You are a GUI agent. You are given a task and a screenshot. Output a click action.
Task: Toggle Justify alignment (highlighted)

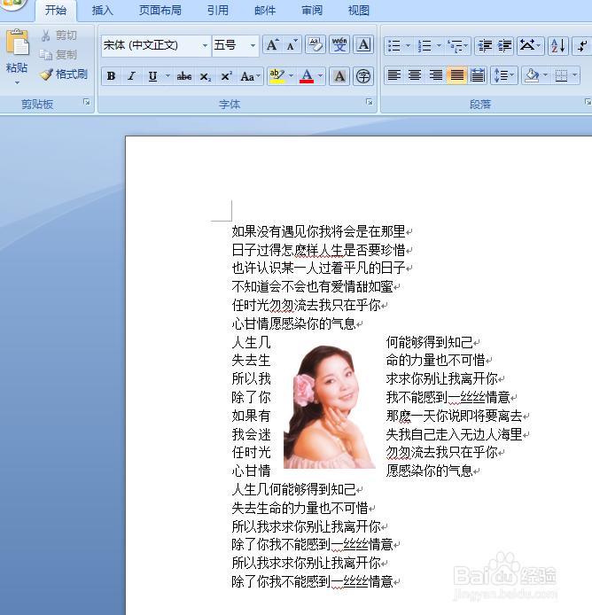456,75
